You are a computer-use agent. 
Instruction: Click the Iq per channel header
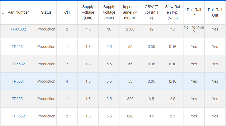pyautogui.click(x=130, y=12)
